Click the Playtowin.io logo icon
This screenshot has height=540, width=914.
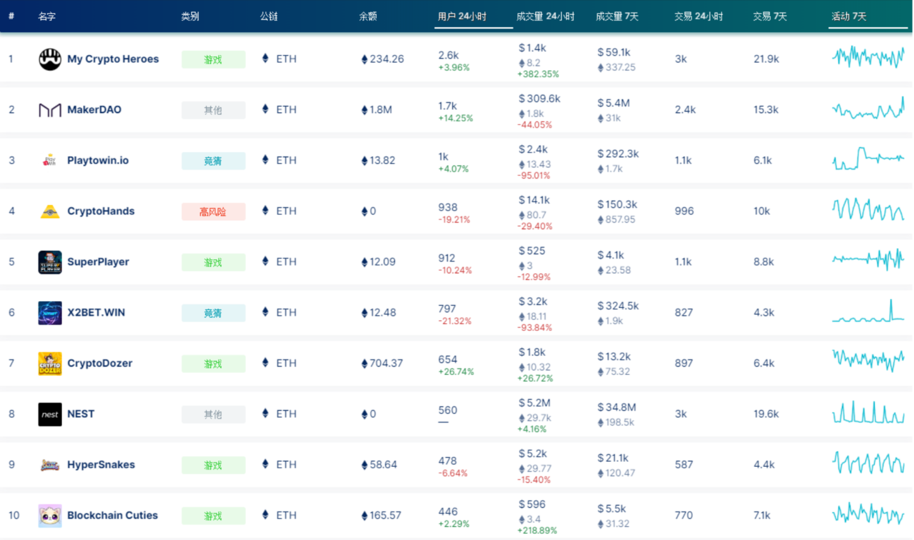(x=50, y=160)
